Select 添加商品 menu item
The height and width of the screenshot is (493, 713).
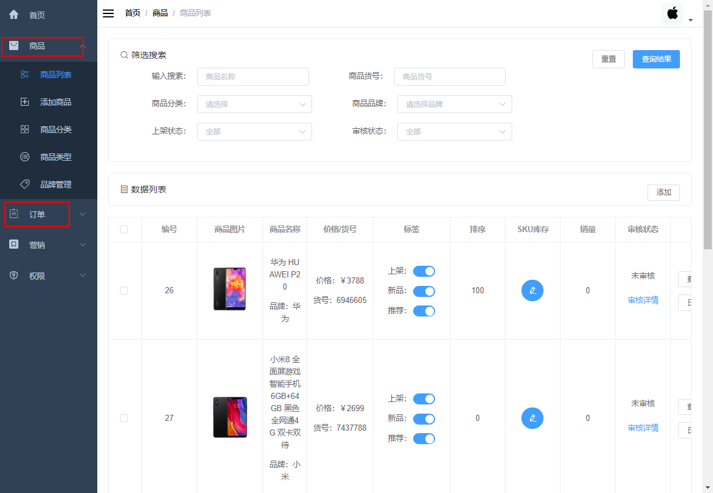48,102
